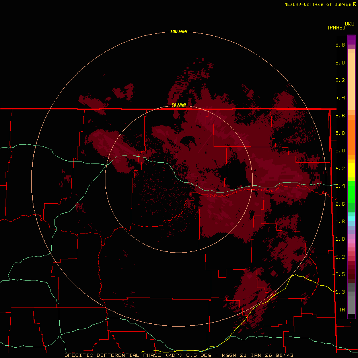
Task: Click the NEXLAB-College of DuPage credit text
Action: (x=318, y=4)
